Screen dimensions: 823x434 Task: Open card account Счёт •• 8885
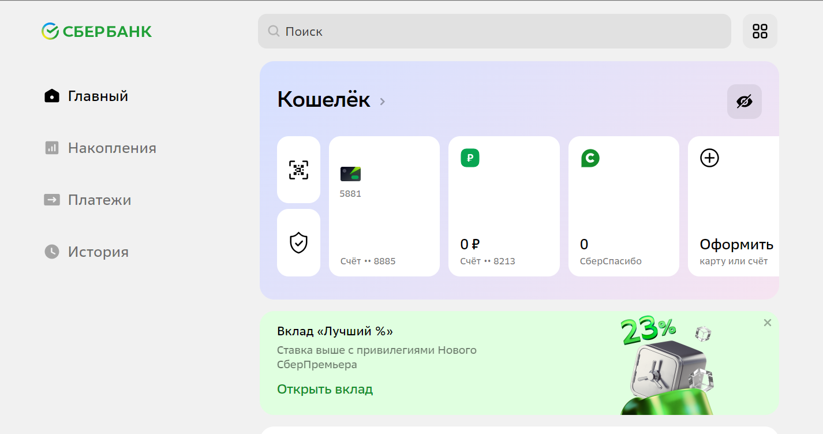pyautogui.click(x=384, y=206)
